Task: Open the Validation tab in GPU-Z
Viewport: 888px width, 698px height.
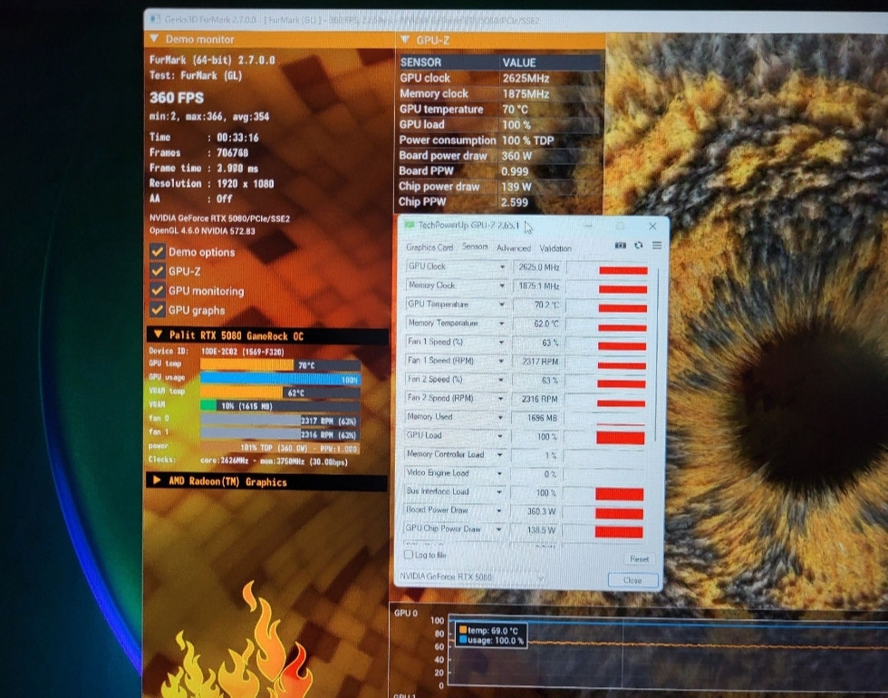Action: pyautogui.click(x=555, y=248)
